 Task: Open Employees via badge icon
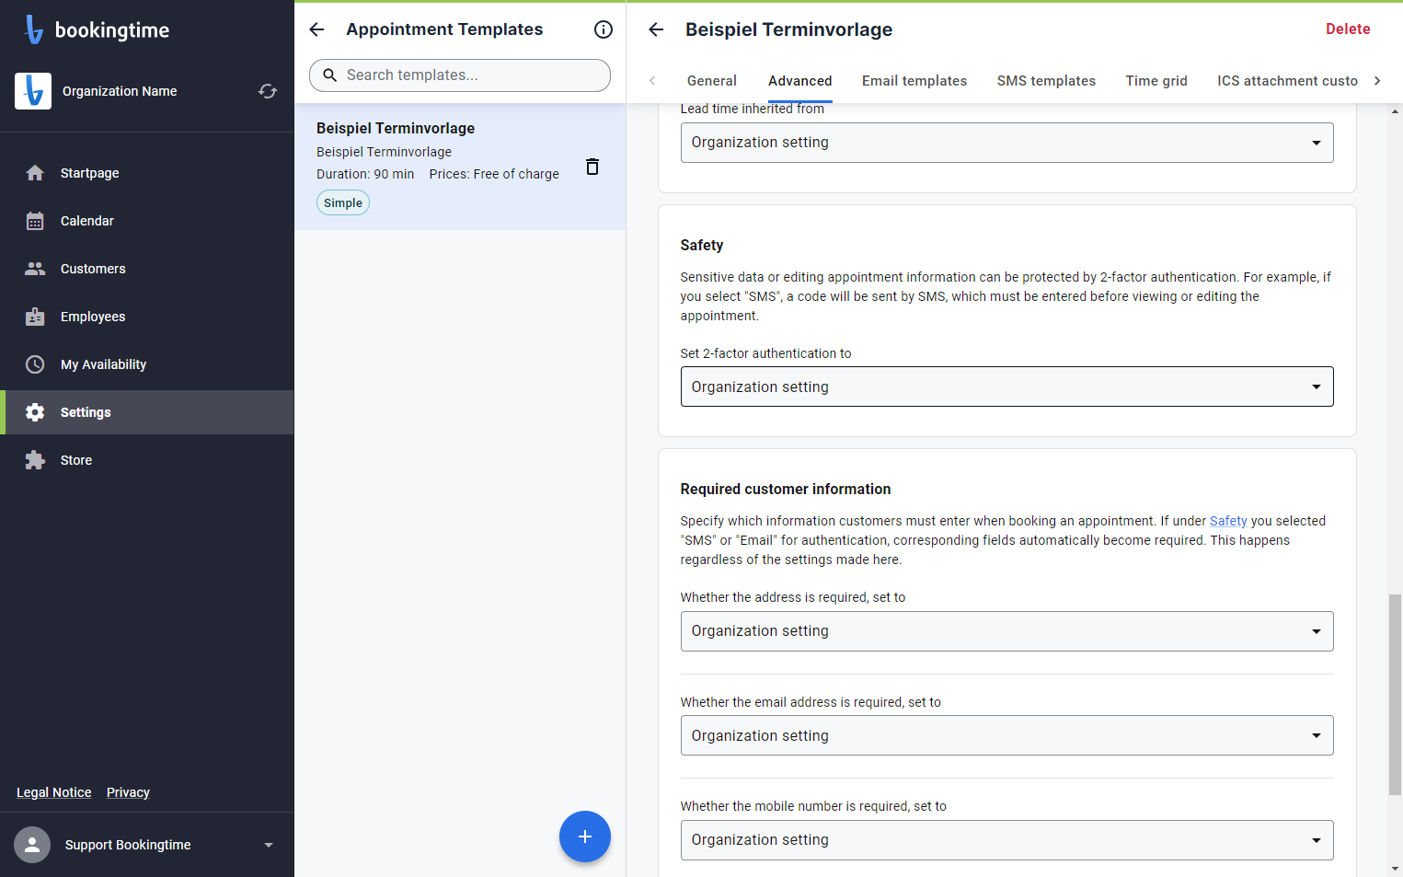click(x=35, y=317)
